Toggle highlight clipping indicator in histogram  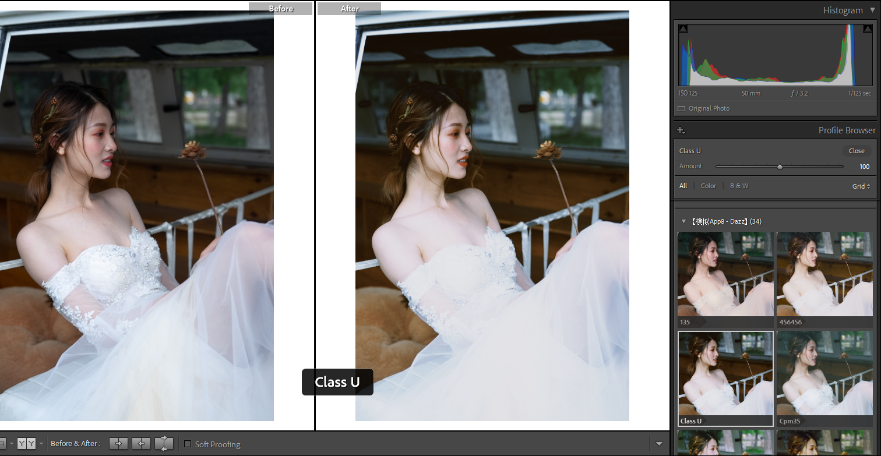[868, 29]
